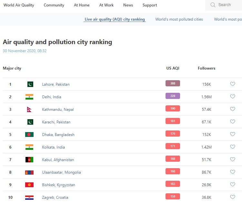Follow Zagreb using the heart icon

pos(232,197)
